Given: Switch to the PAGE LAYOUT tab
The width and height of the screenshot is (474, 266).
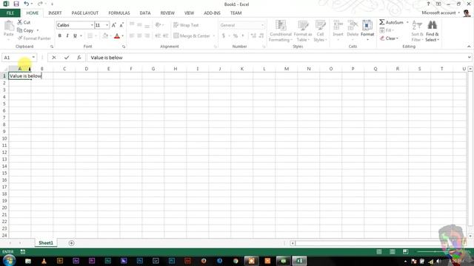Looking at the screenshot, I should [85, 13].
